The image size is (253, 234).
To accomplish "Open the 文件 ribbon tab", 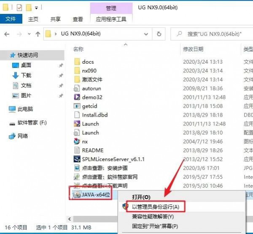I will pyautogui.click(x=11, y=19).
